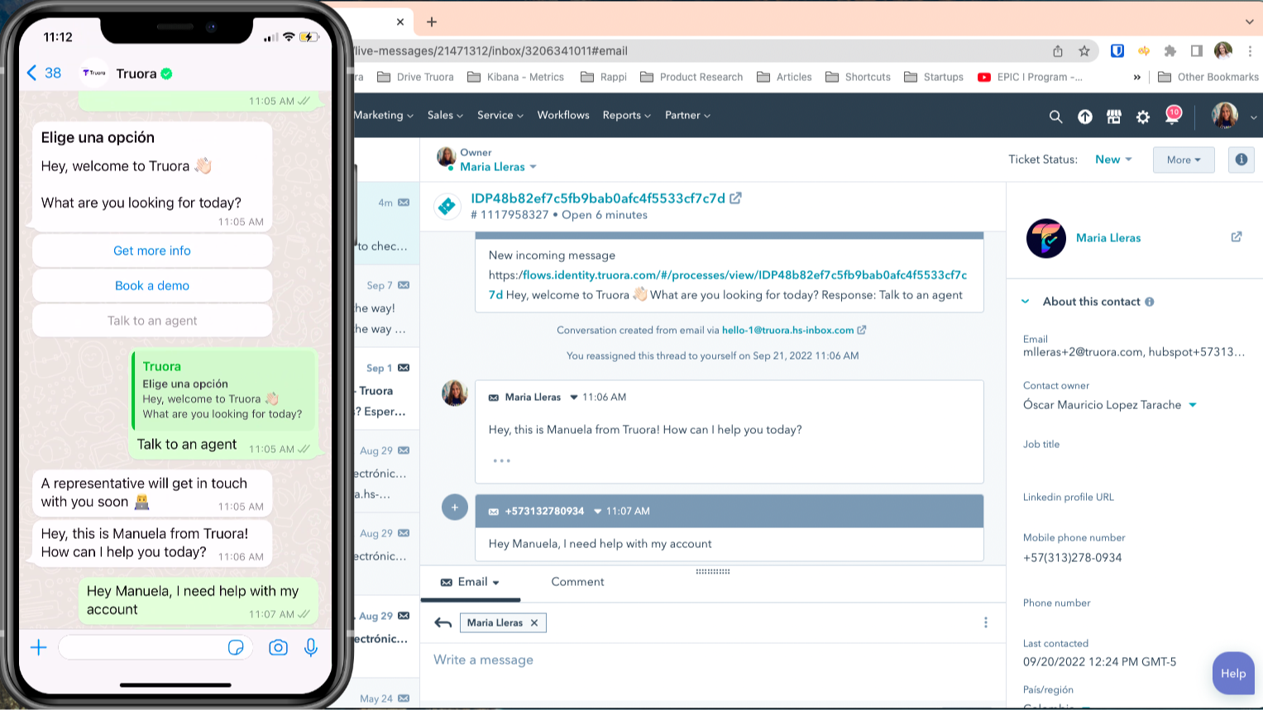This screenshot has width=1263, height=710.
Task: Tap the WhatsApp camera icon
Action: pos(278,647)
